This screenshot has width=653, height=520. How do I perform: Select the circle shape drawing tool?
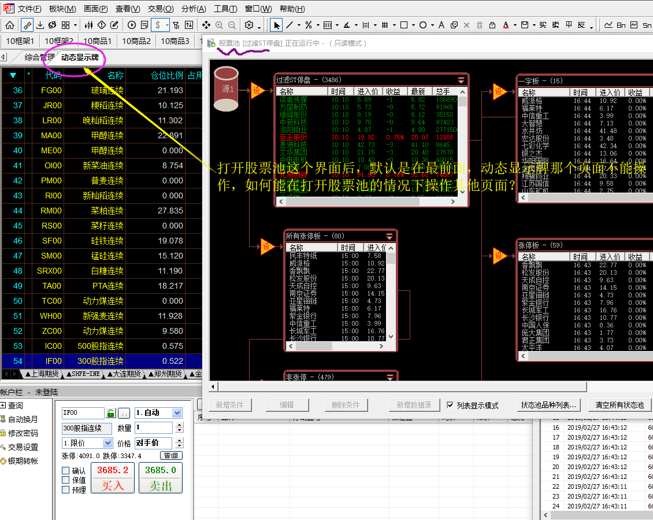click(423, 25)
